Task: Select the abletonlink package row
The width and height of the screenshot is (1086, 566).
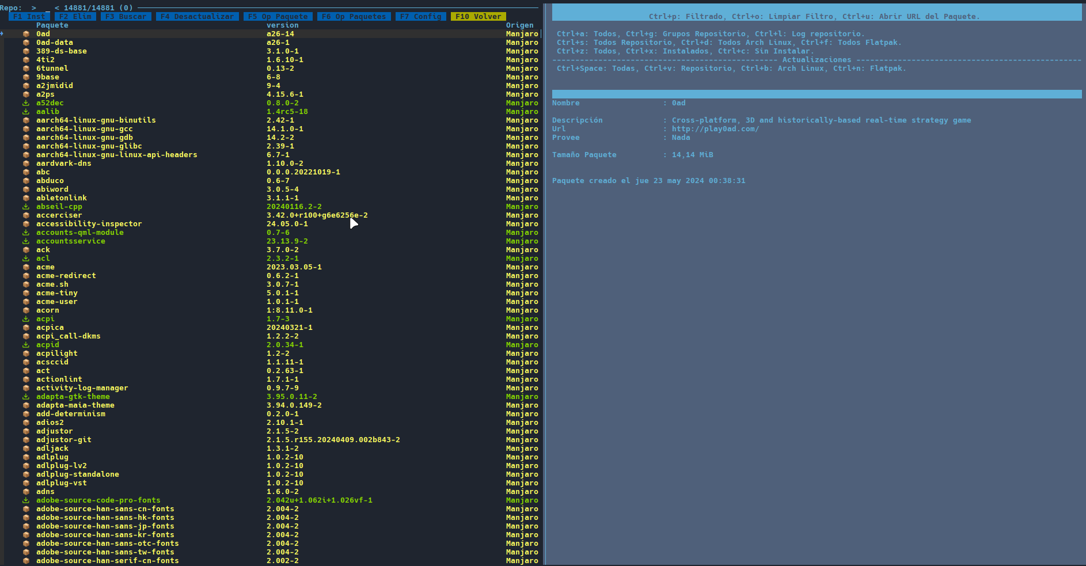Action: pyautogui.click(x=271, y=198)
